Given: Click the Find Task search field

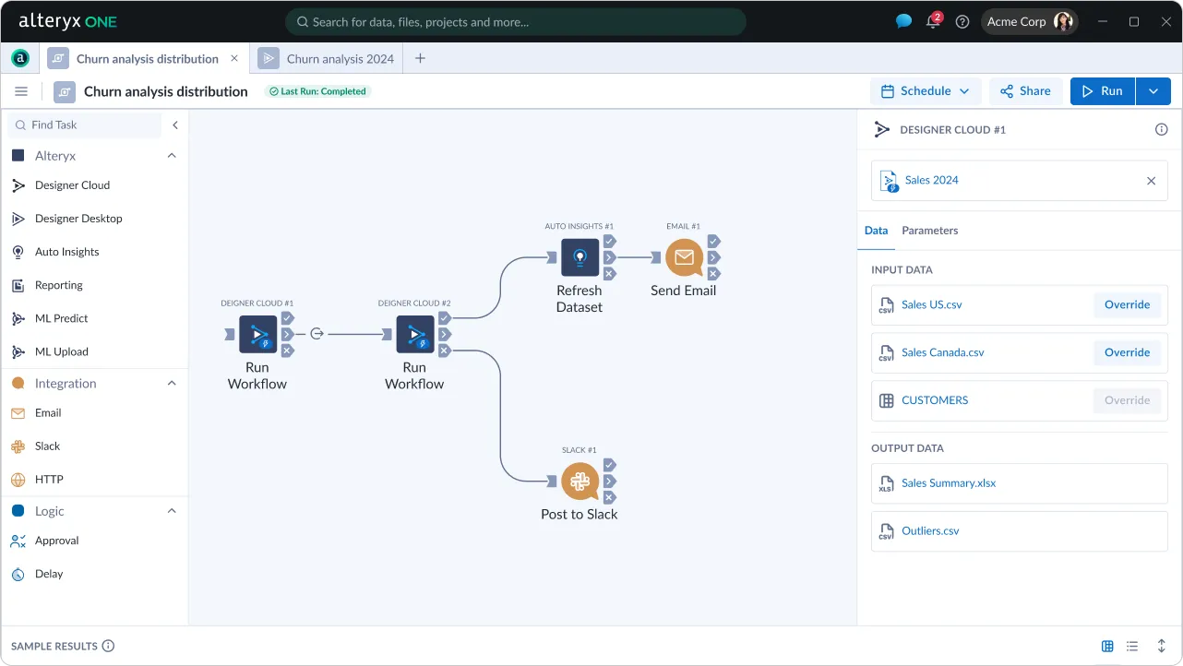Looking at the screenshot, I should click(85, 125).
